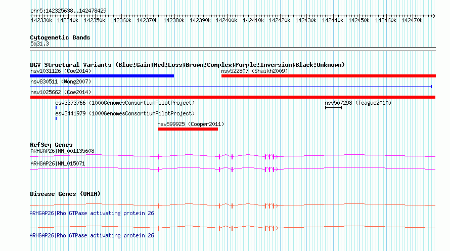Click the 5q31.3 band label

(x=39, y=44)
